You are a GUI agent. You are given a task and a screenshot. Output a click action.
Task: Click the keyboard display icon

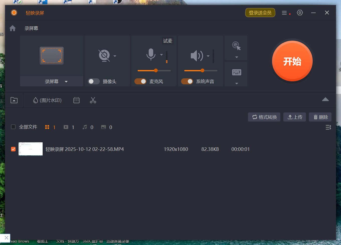[236, 72]
